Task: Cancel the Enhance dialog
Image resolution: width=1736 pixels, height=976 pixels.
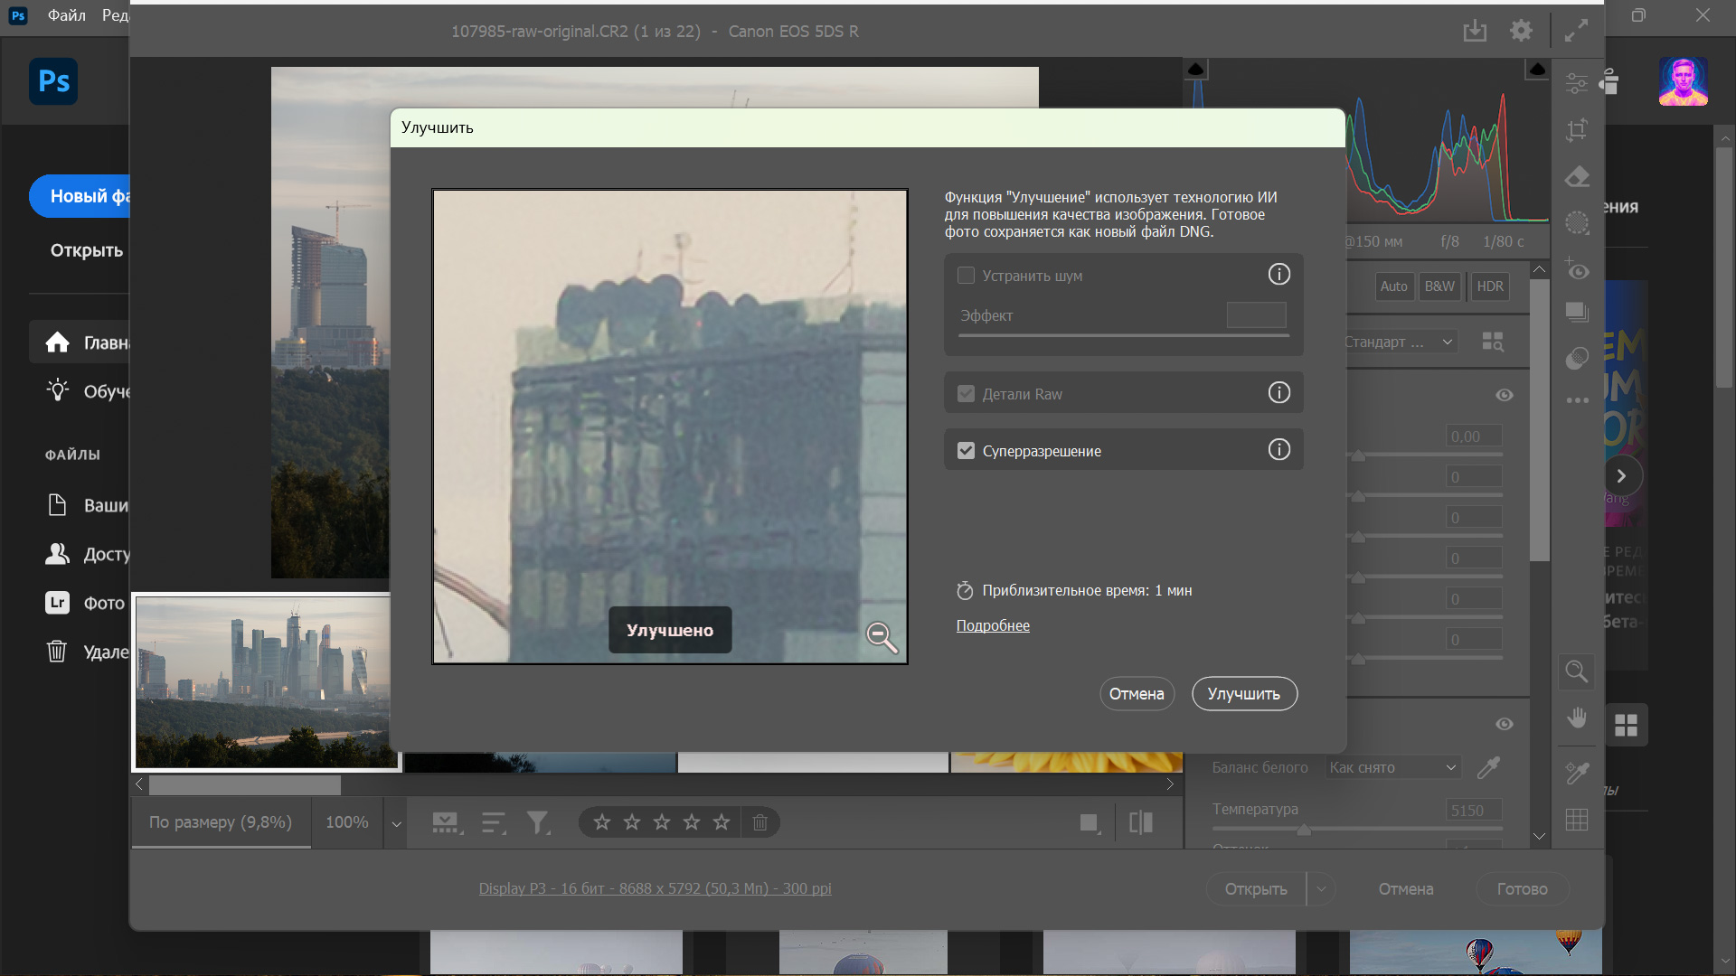Action: pyautogui.click(x=1137, y=694)
